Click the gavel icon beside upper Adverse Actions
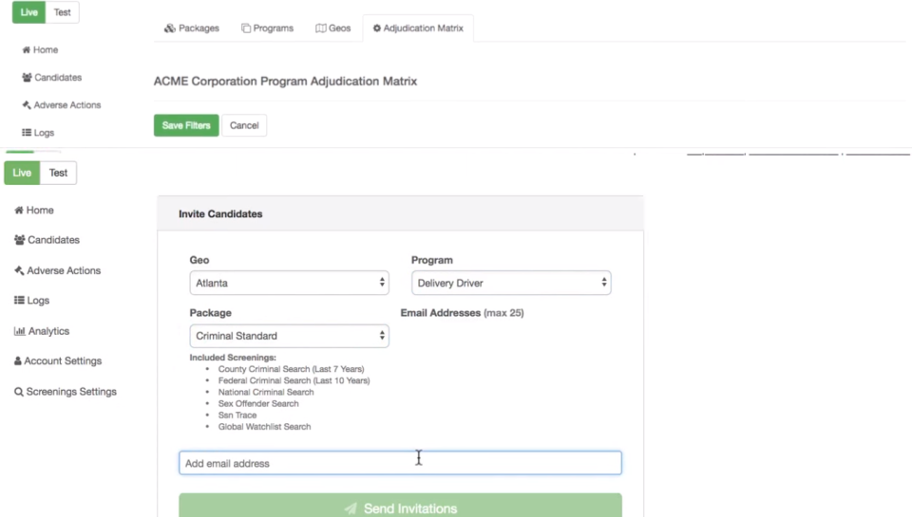Image resolution: width=912 pixels, height=517 pixels. (27, 105)
